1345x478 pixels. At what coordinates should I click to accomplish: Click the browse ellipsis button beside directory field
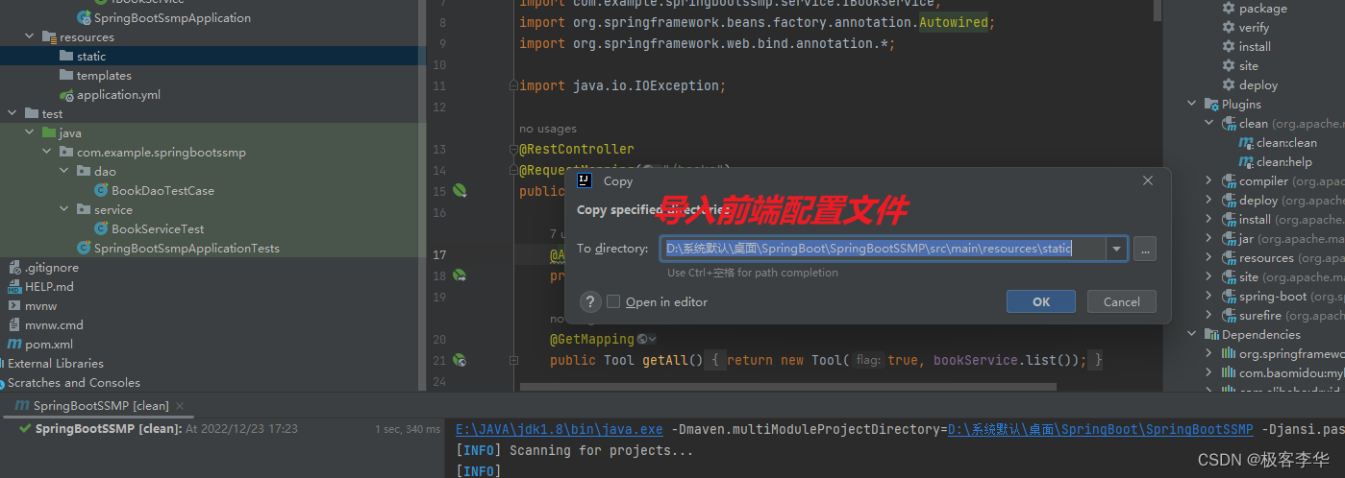click(x=1144, y=249)
